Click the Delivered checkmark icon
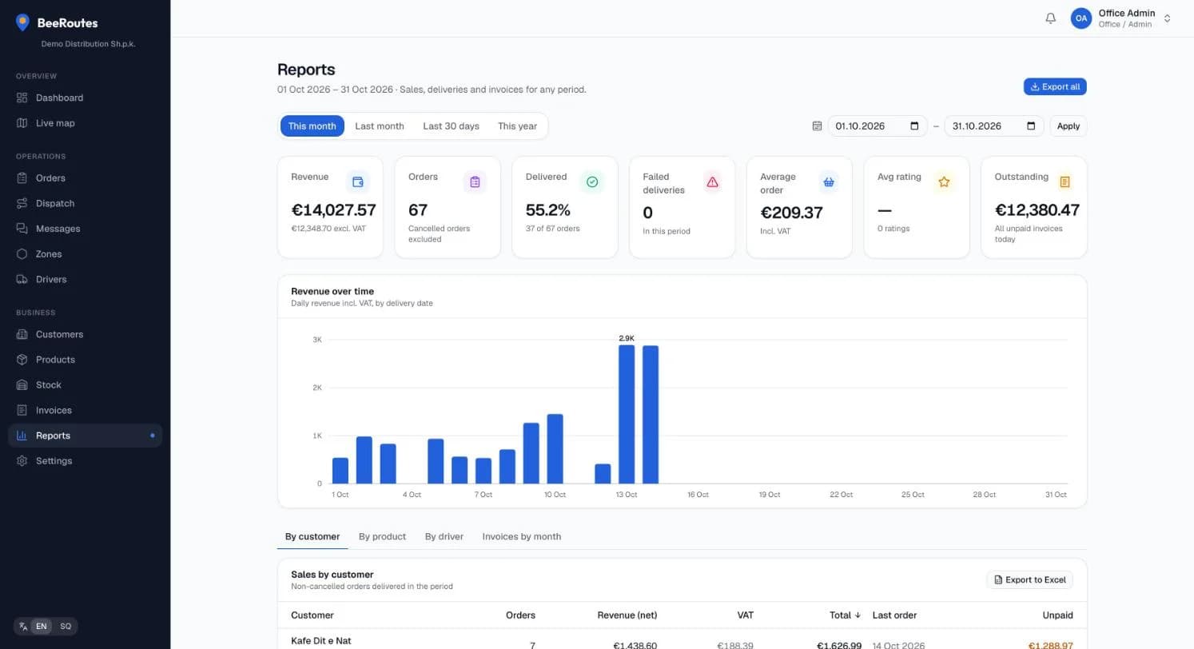This screenshot has height=649, width=1194. 592,182
